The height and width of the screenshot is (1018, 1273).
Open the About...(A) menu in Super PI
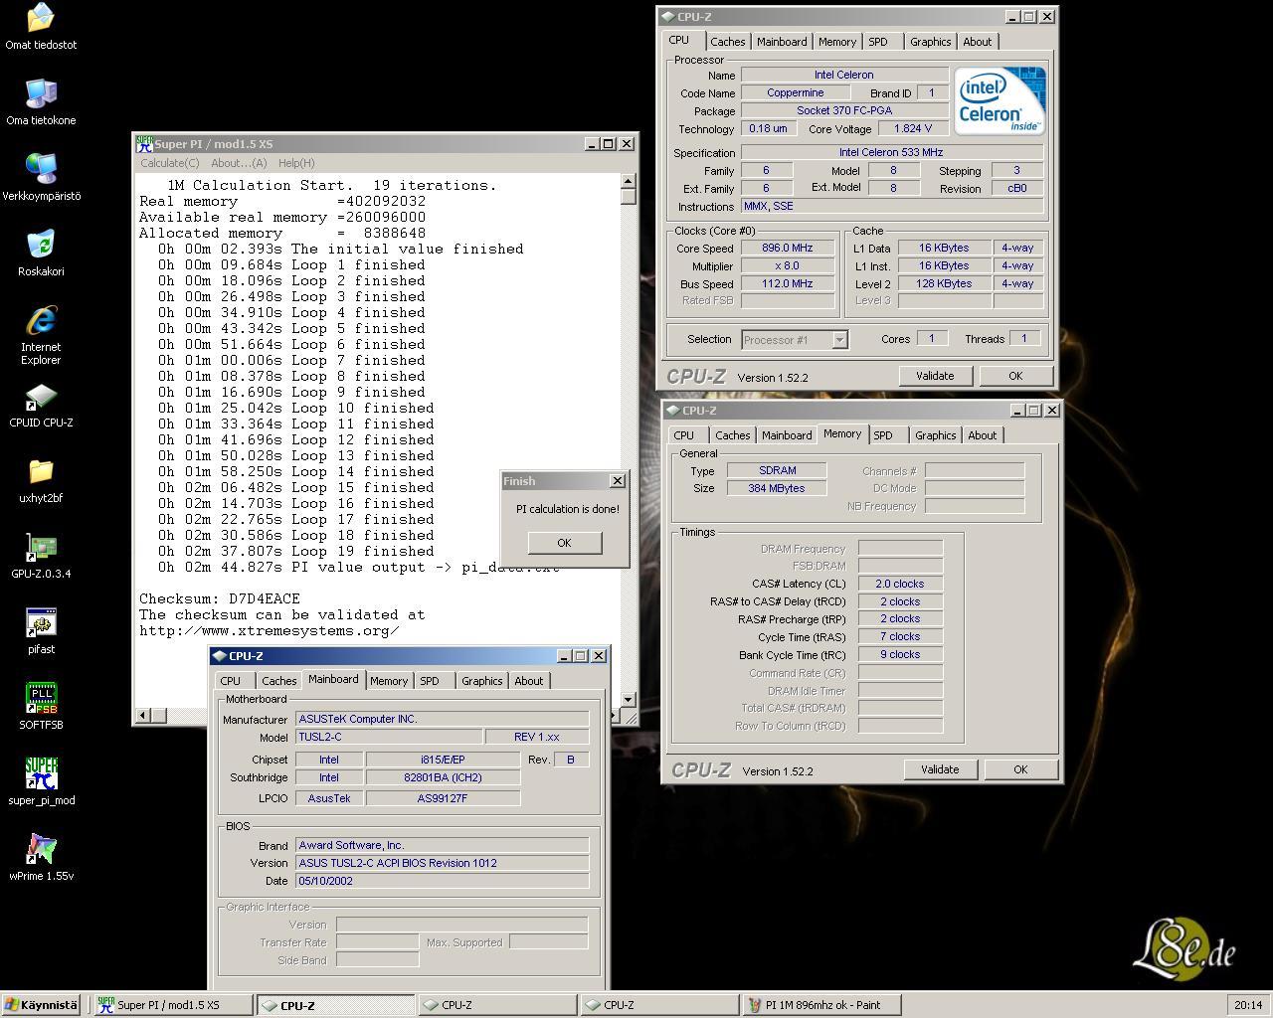(x=239, y=163)
